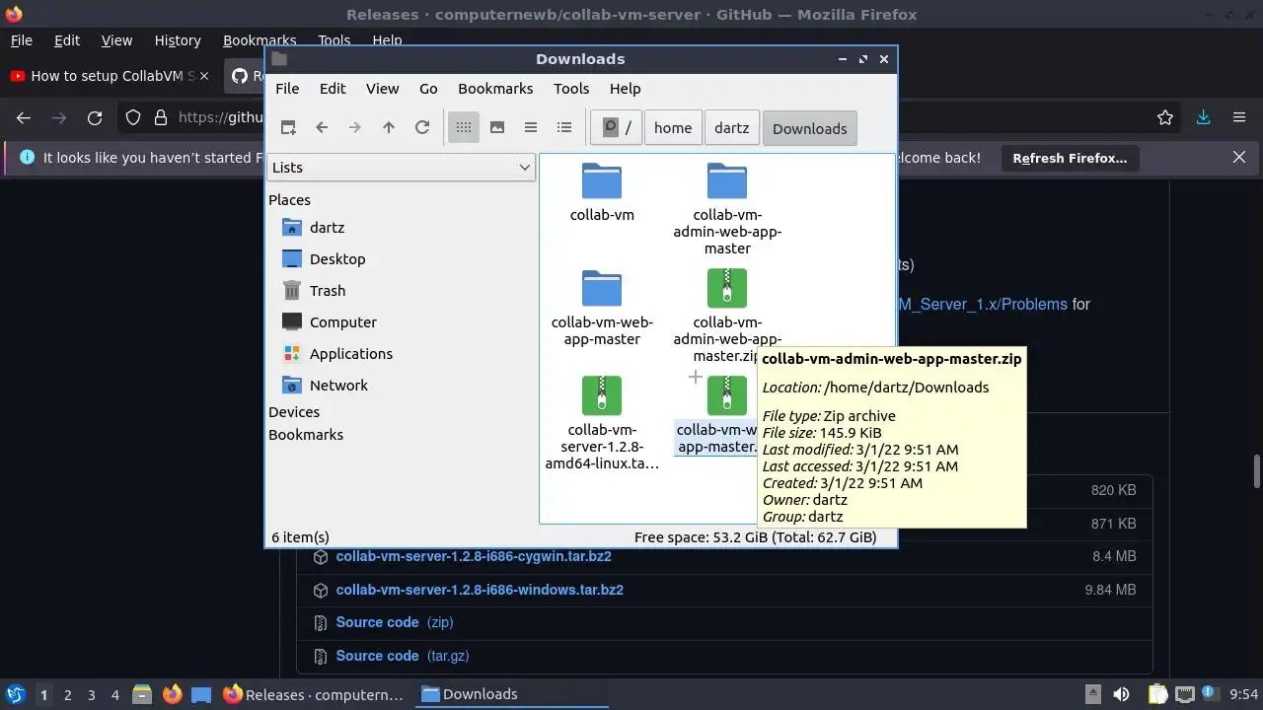Go back in the file manager
Screen dimensions: 1263x710
(322, 127)
